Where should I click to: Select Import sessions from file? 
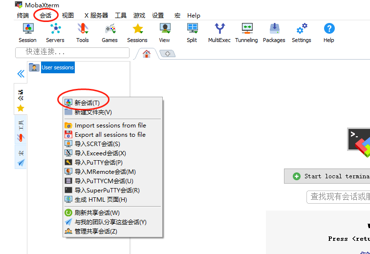pyautogui.click(x=113, y=125)
